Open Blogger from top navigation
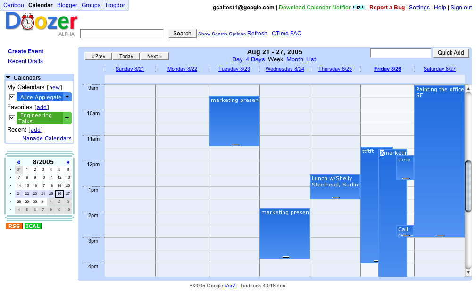This screenshot has width=476, height=294. [67, 5]
